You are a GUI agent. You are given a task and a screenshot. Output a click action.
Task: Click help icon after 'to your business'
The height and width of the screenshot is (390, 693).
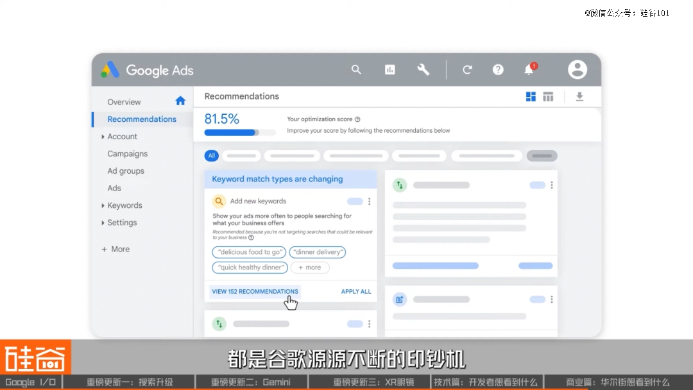(251, 237)
